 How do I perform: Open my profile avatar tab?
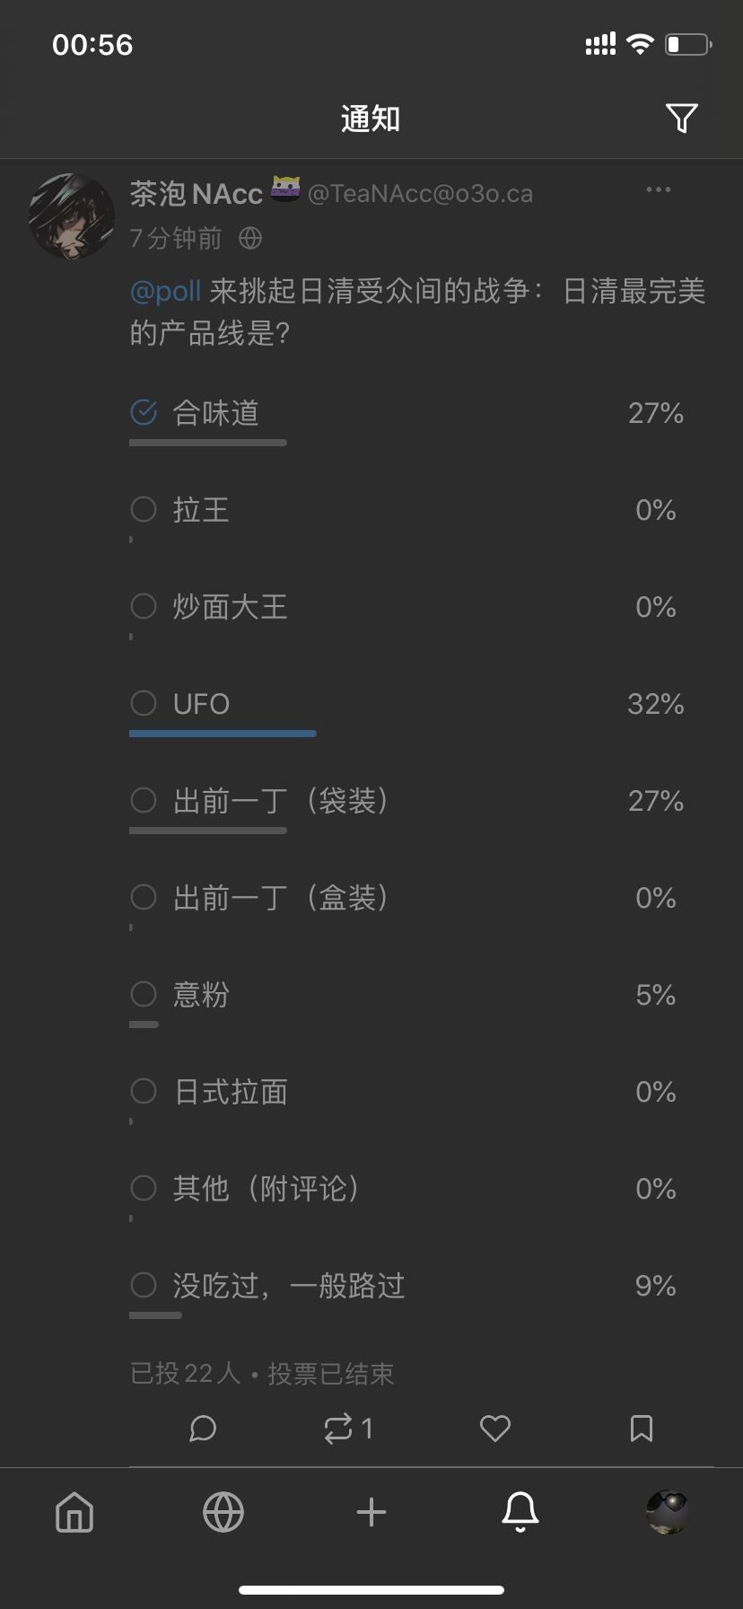coord(667,1512)
